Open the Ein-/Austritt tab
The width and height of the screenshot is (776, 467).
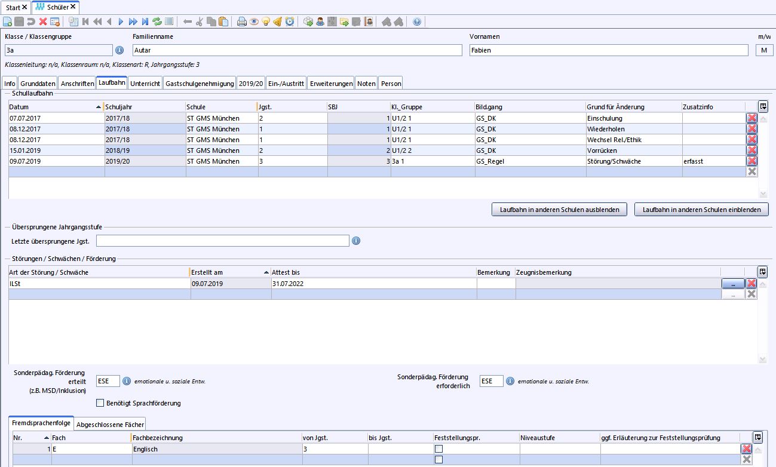(287, 84)
